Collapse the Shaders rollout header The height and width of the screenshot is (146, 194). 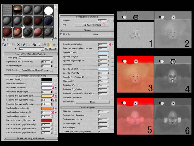(86, 30)
